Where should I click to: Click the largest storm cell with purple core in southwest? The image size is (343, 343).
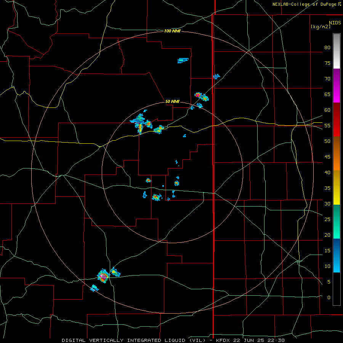click(103, 277)
